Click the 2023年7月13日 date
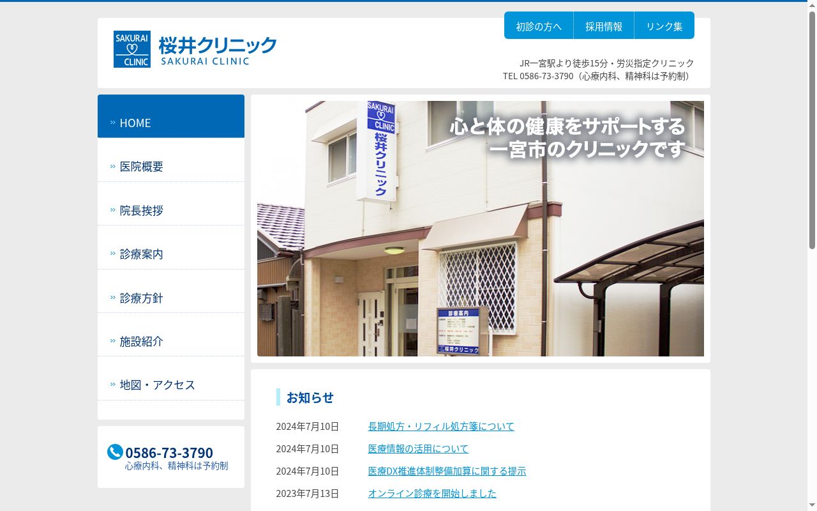The height and width of the screenshot is (511, 817). [308, 493]
